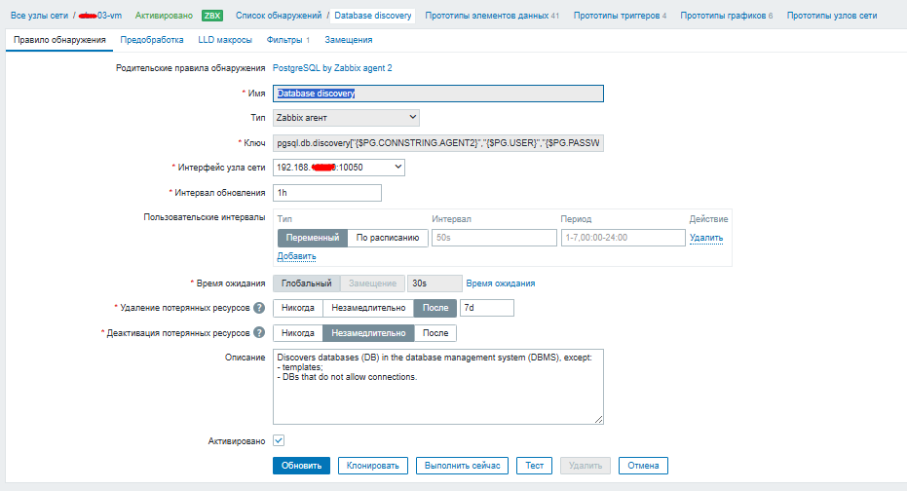Open the 03-vm host breadcrumb link
The image size is (907, 491).
pyautogui.click(x=100, y=16)
